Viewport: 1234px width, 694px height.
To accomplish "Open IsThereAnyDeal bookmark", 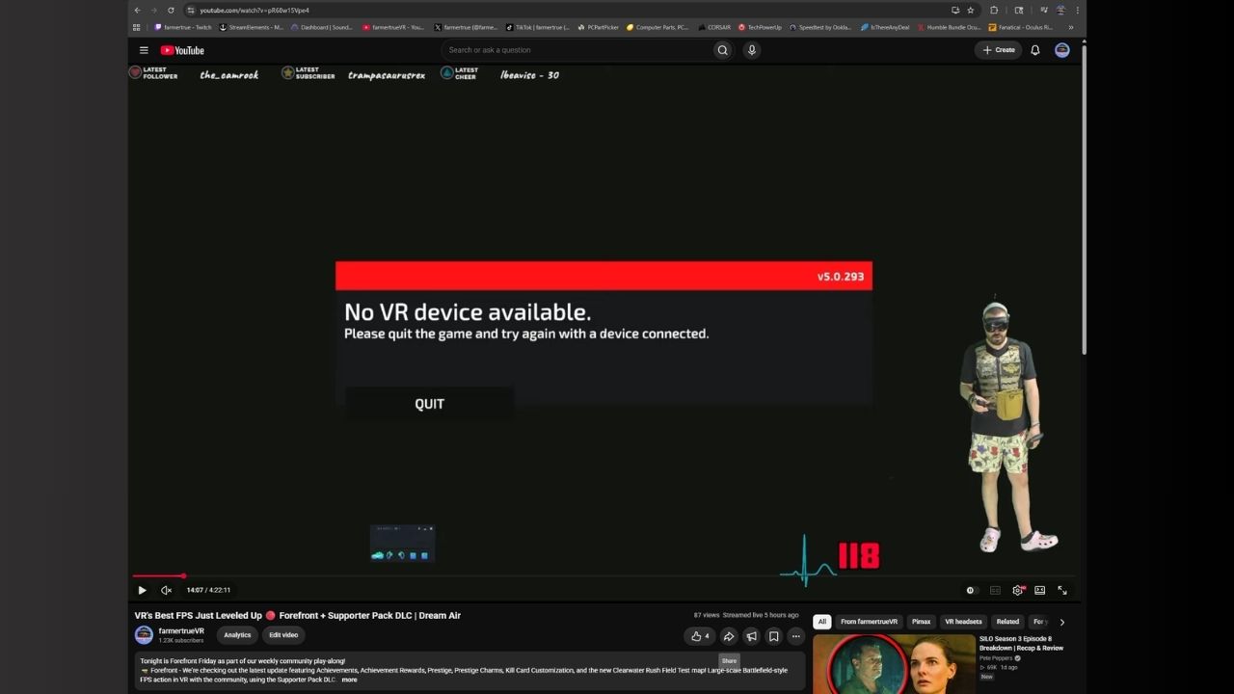I will (x=885, y=27).
